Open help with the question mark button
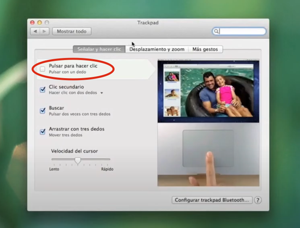The width and height of the screenshot is (300, 228). 258,200
